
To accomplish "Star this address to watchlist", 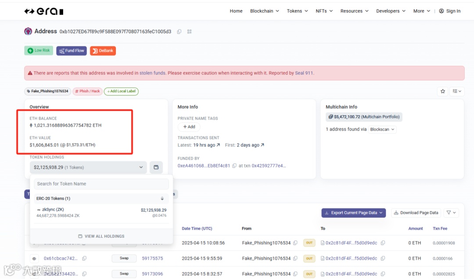I will tap(443, 91).
